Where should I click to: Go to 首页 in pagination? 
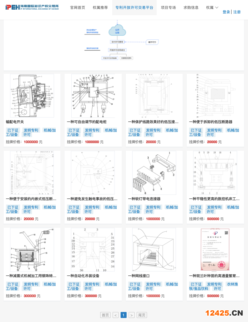click(105, 315)
